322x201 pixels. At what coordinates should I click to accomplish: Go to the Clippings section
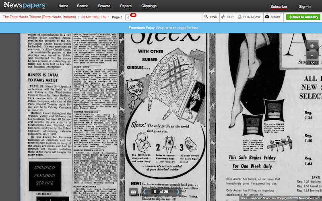[x=149, y=6]
